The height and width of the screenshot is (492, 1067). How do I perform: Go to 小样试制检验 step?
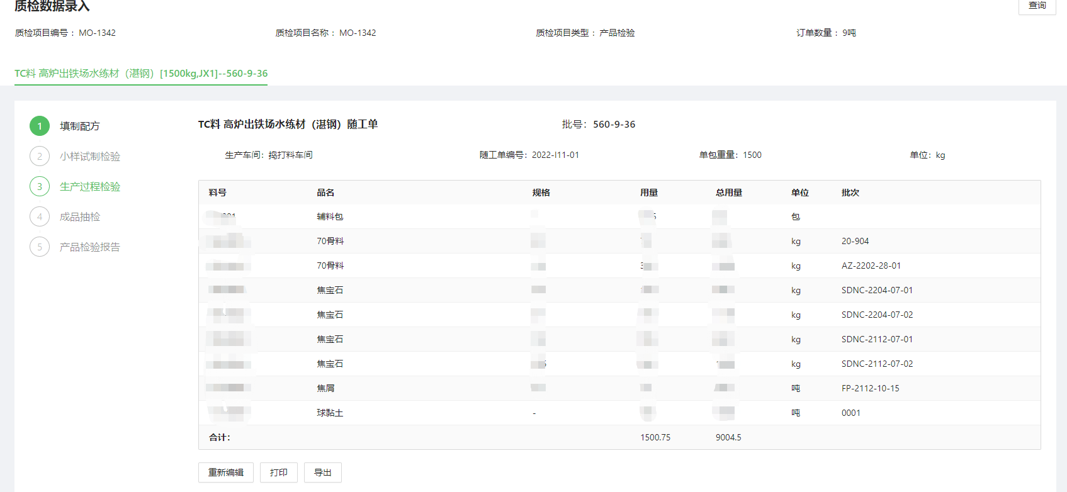[89, 156]
